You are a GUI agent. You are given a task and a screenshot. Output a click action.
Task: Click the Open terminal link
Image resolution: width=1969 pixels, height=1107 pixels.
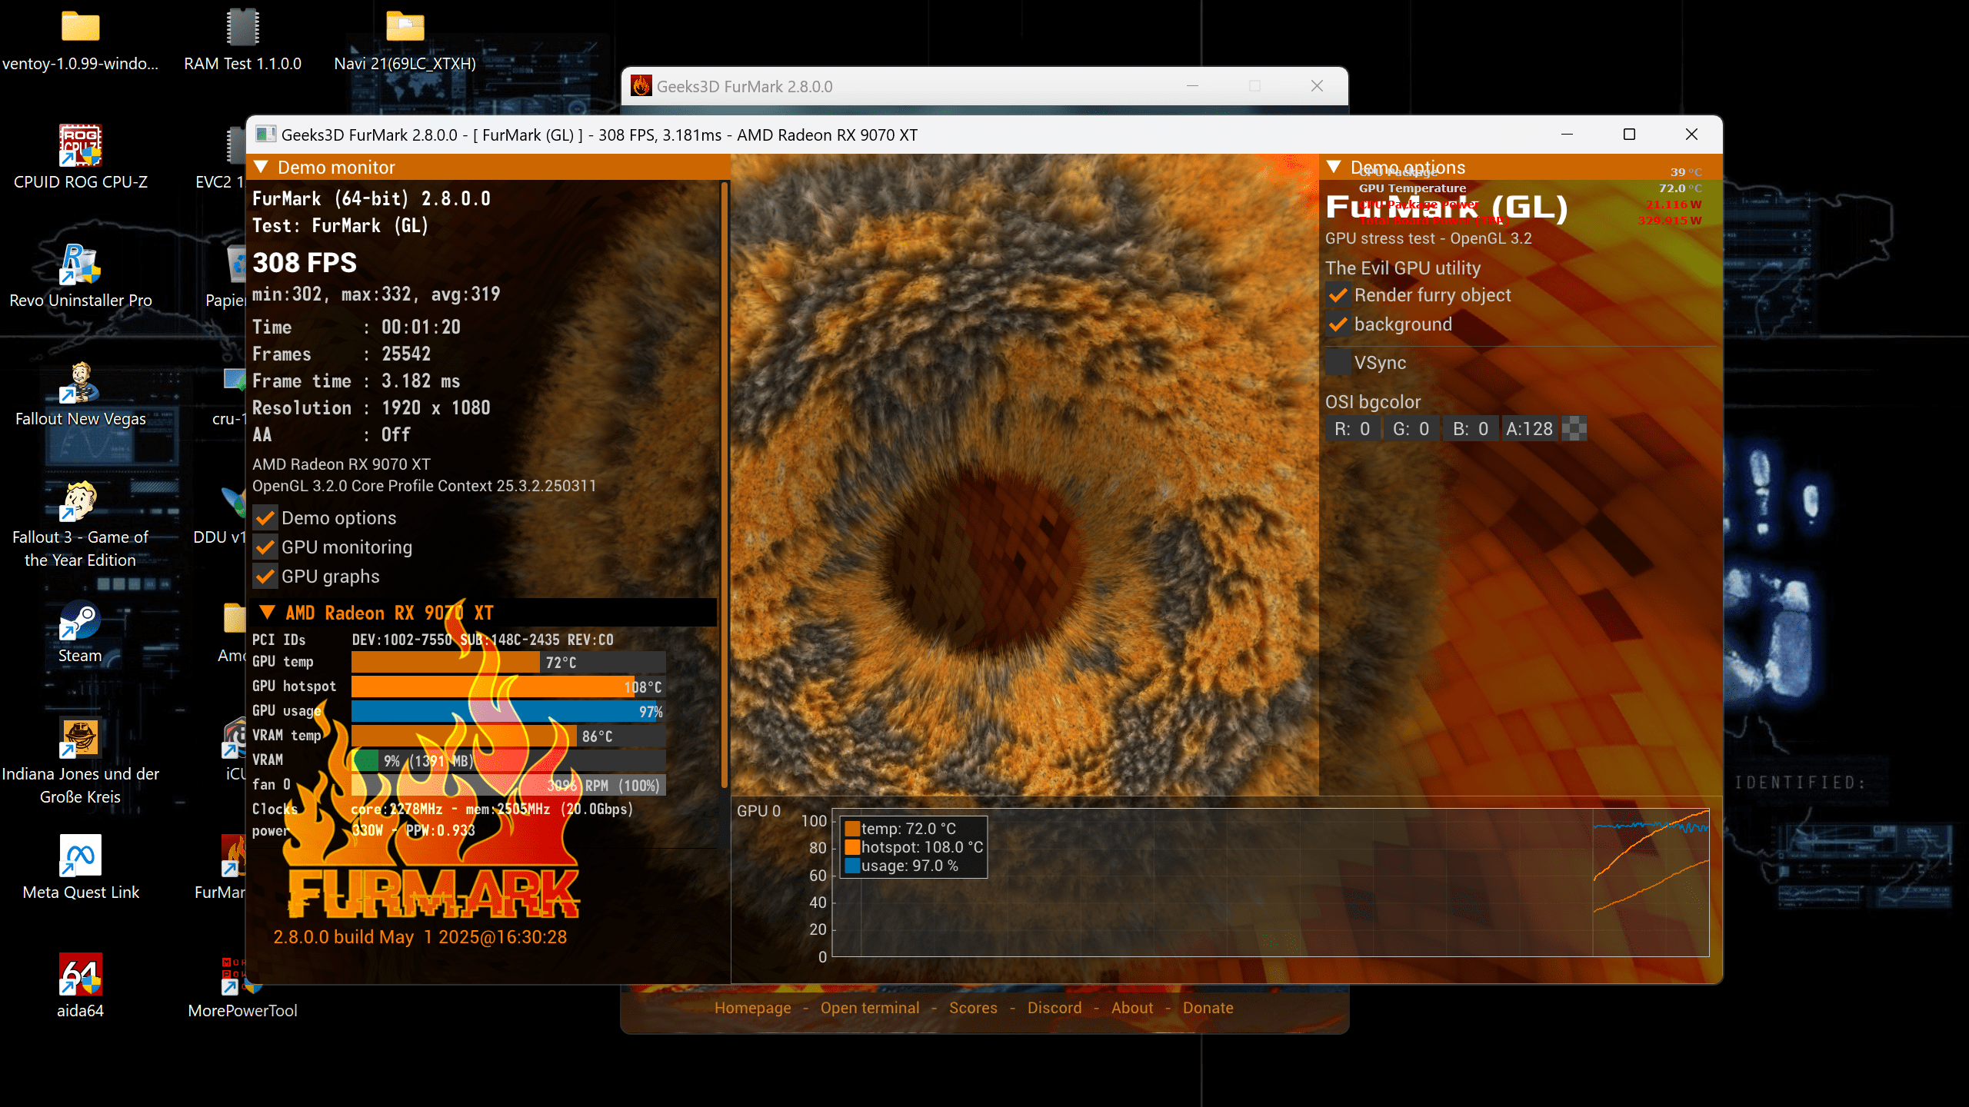pos(869,1008)
